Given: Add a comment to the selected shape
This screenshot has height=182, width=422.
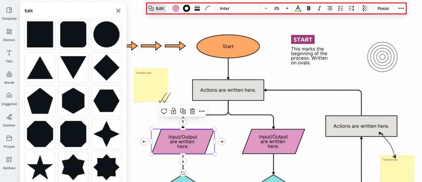Looking at the screenshot, I should click(x=164, y=111).
